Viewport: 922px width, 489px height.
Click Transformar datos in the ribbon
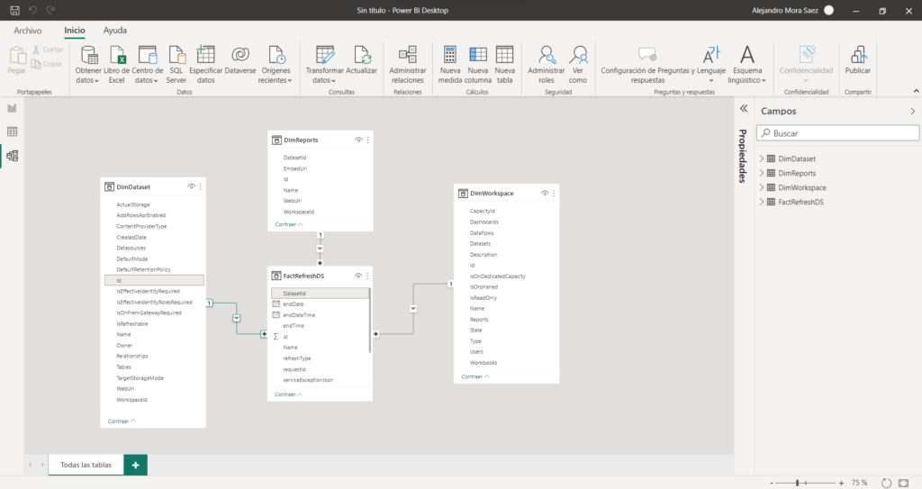click(325, 56)
